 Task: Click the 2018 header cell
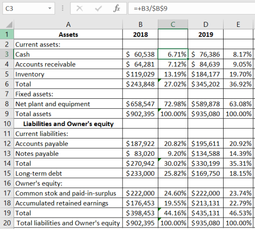pos(140,34)
